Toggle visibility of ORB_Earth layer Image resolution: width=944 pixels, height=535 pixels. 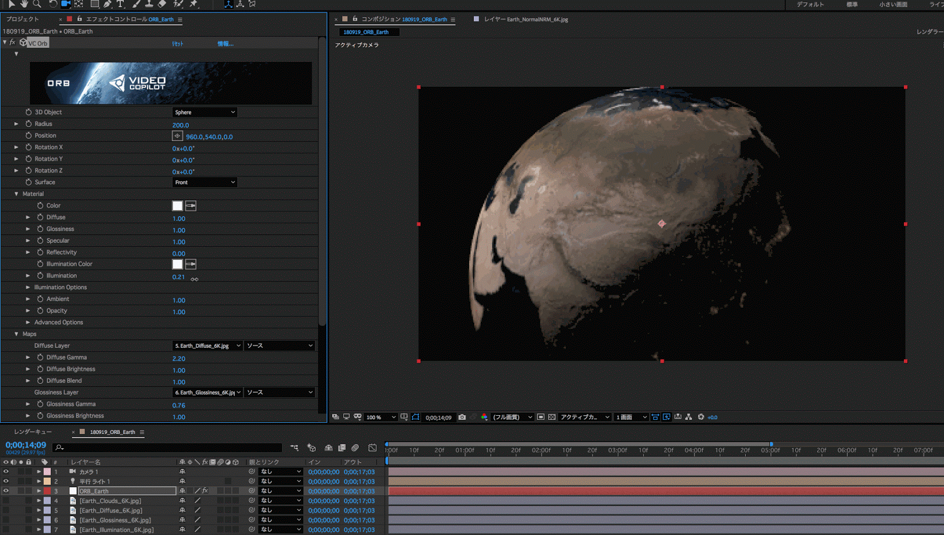pos(6,491)
